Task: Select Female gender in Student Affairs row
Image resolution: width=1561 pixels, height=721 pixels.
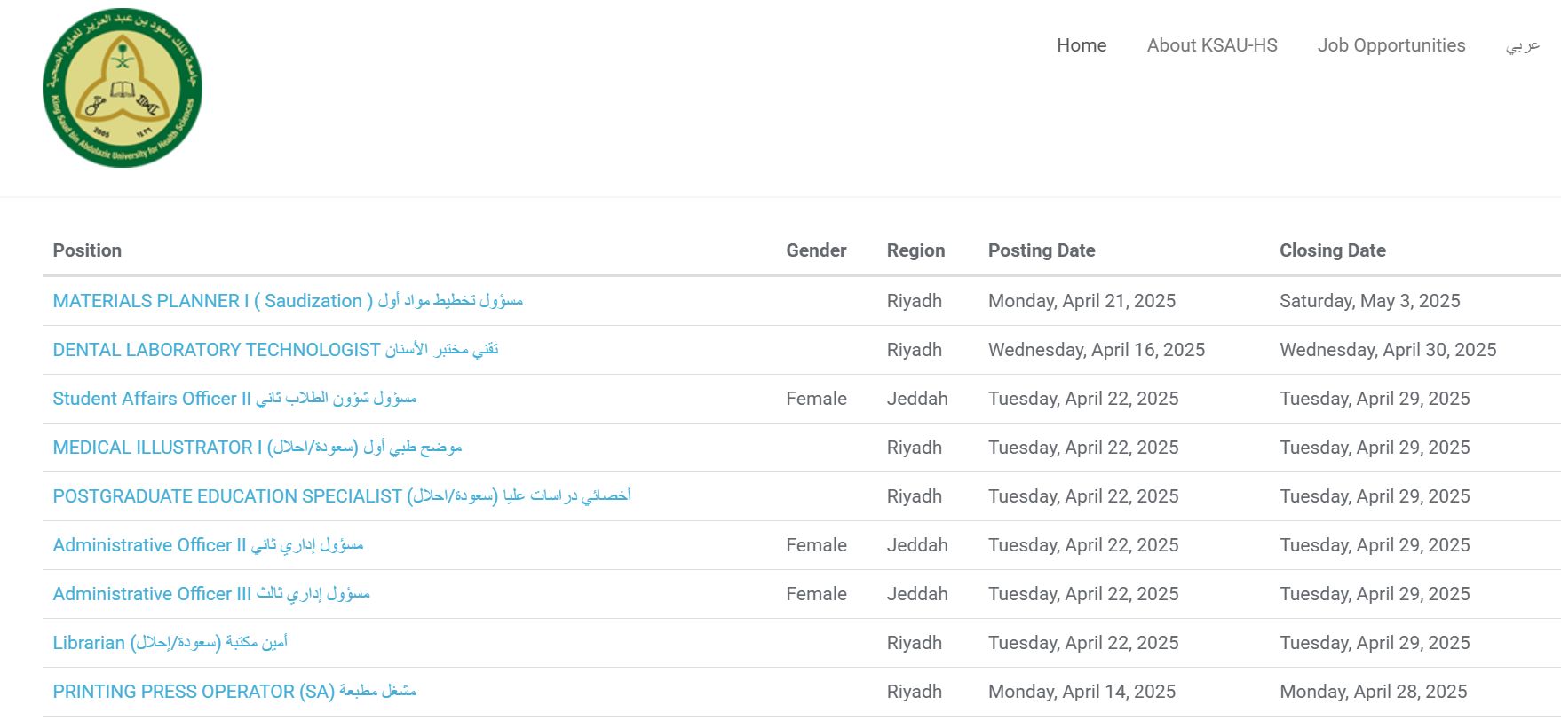Action: click(x=816, y=399)
